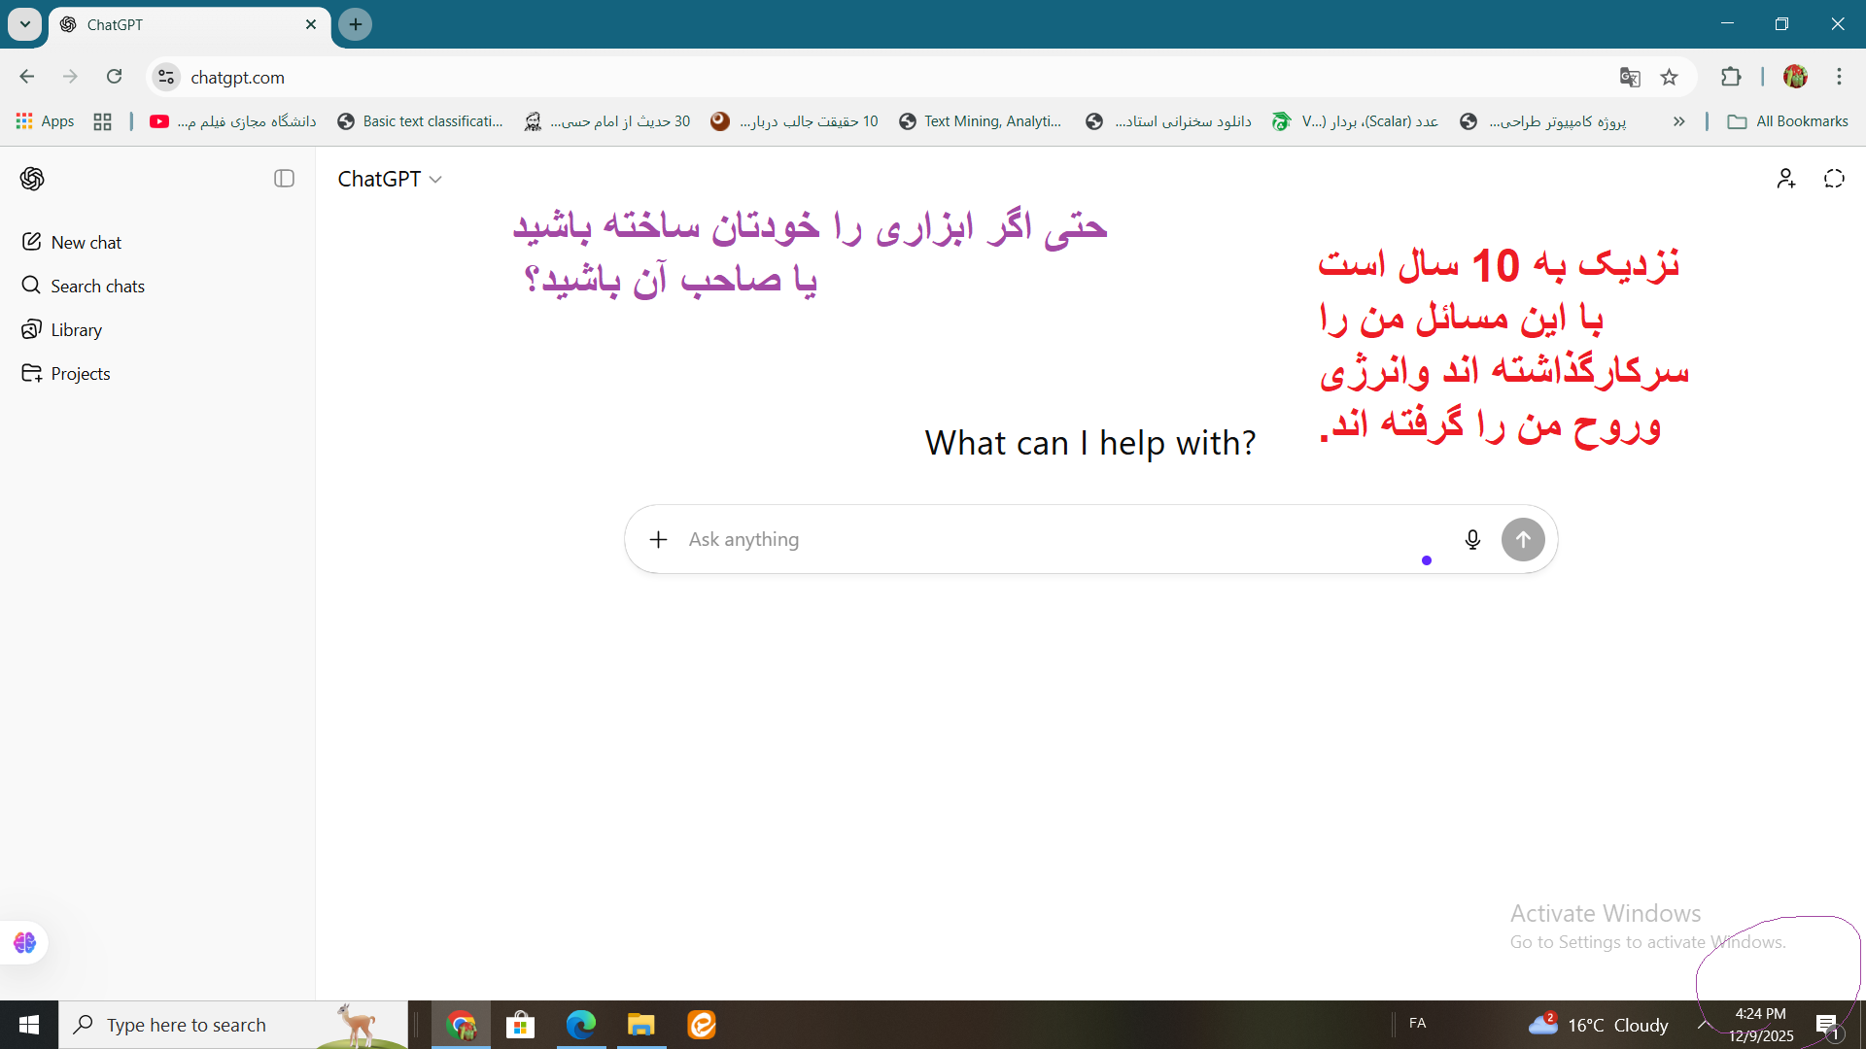Image resolution: width=1866 pixels, height=1049 pixels.
Task: Click the microphone dictation icon
Action: [x=1472, y=540]
